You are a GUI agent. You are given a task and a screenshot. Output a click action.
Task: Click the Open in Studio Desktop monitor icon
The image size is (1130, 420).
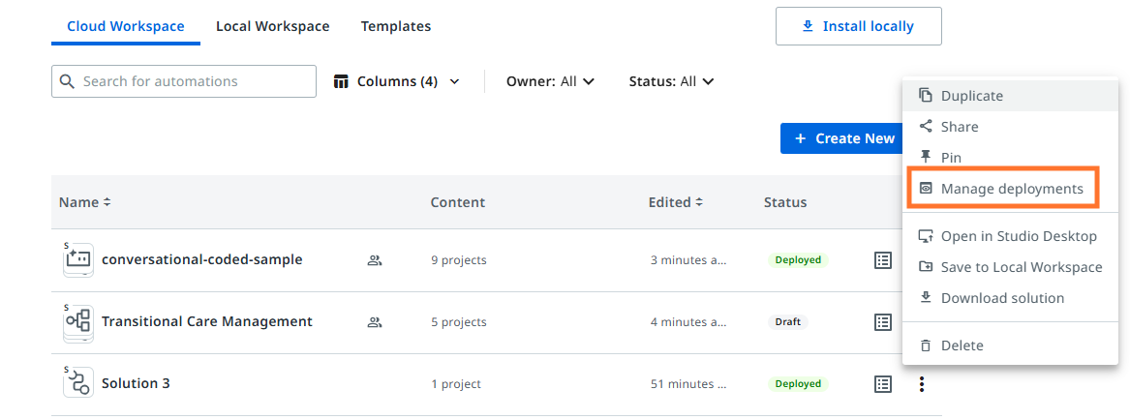(x=926, y=236)
